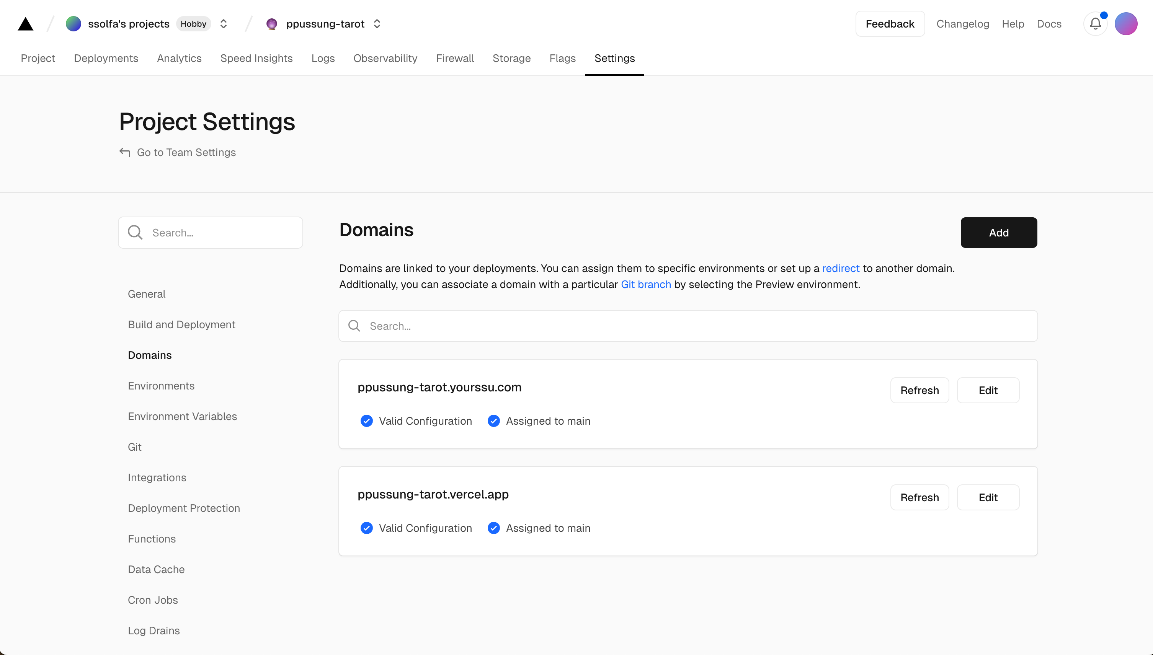Open the notifications bell
Screen dimensions: 1153x655
tap(1095, 24)
